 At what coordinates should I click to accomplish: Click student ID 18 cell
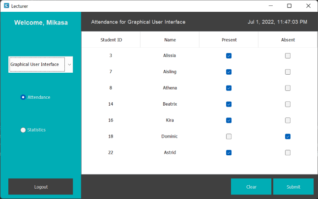tap(111, 137)
